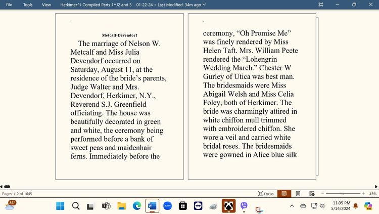Expand the document title dropdown chevron
The height and width of the screenshot is (214, 379).
point(204,5)
